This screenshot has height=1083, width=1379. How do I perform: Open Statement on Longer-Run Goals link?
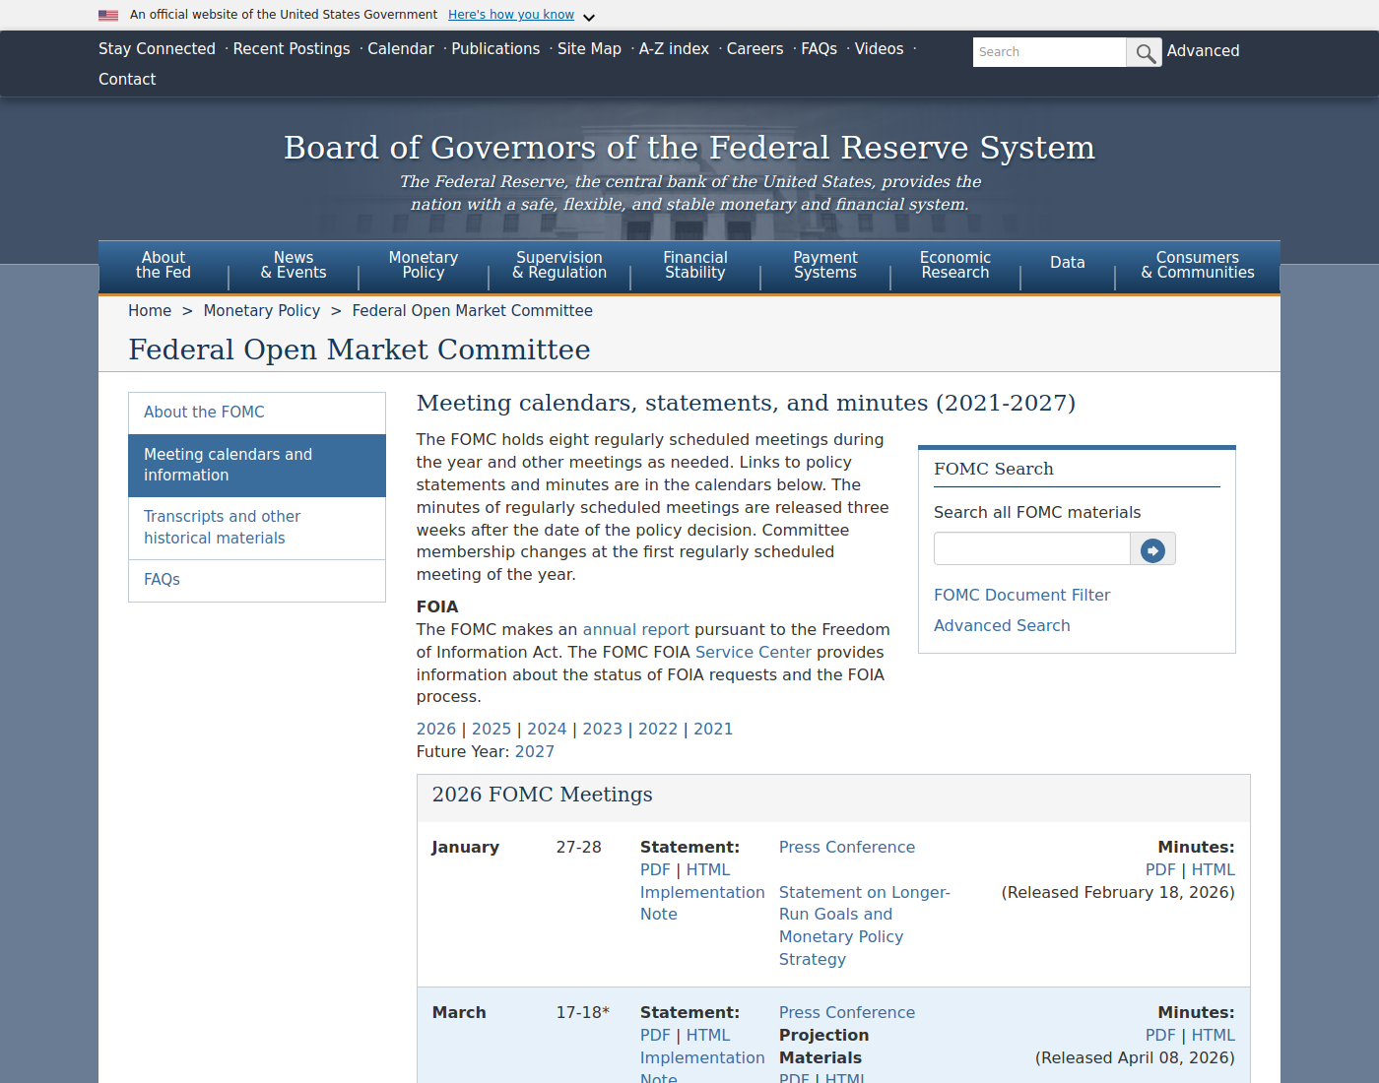tap(865, 926)
